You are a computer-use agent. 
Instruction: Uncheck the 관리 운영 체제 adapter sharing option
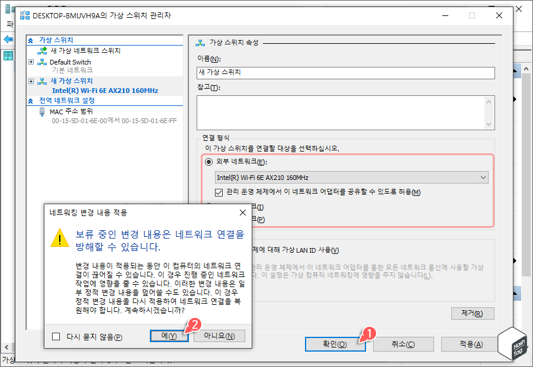tap(219, 192)
